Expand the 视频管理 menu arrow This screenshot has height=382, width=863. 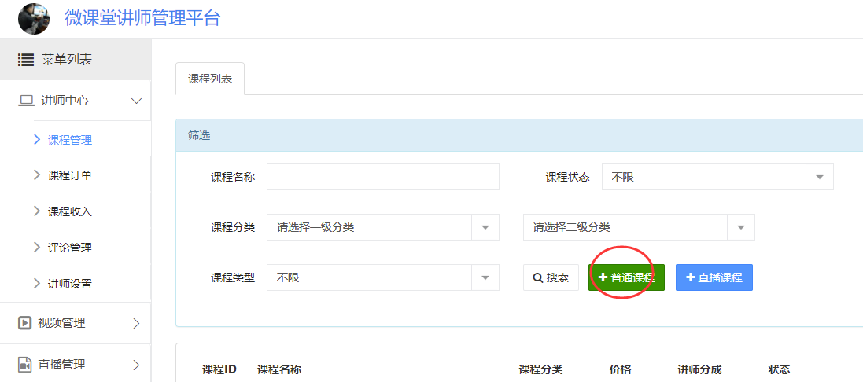coord(137,323)
